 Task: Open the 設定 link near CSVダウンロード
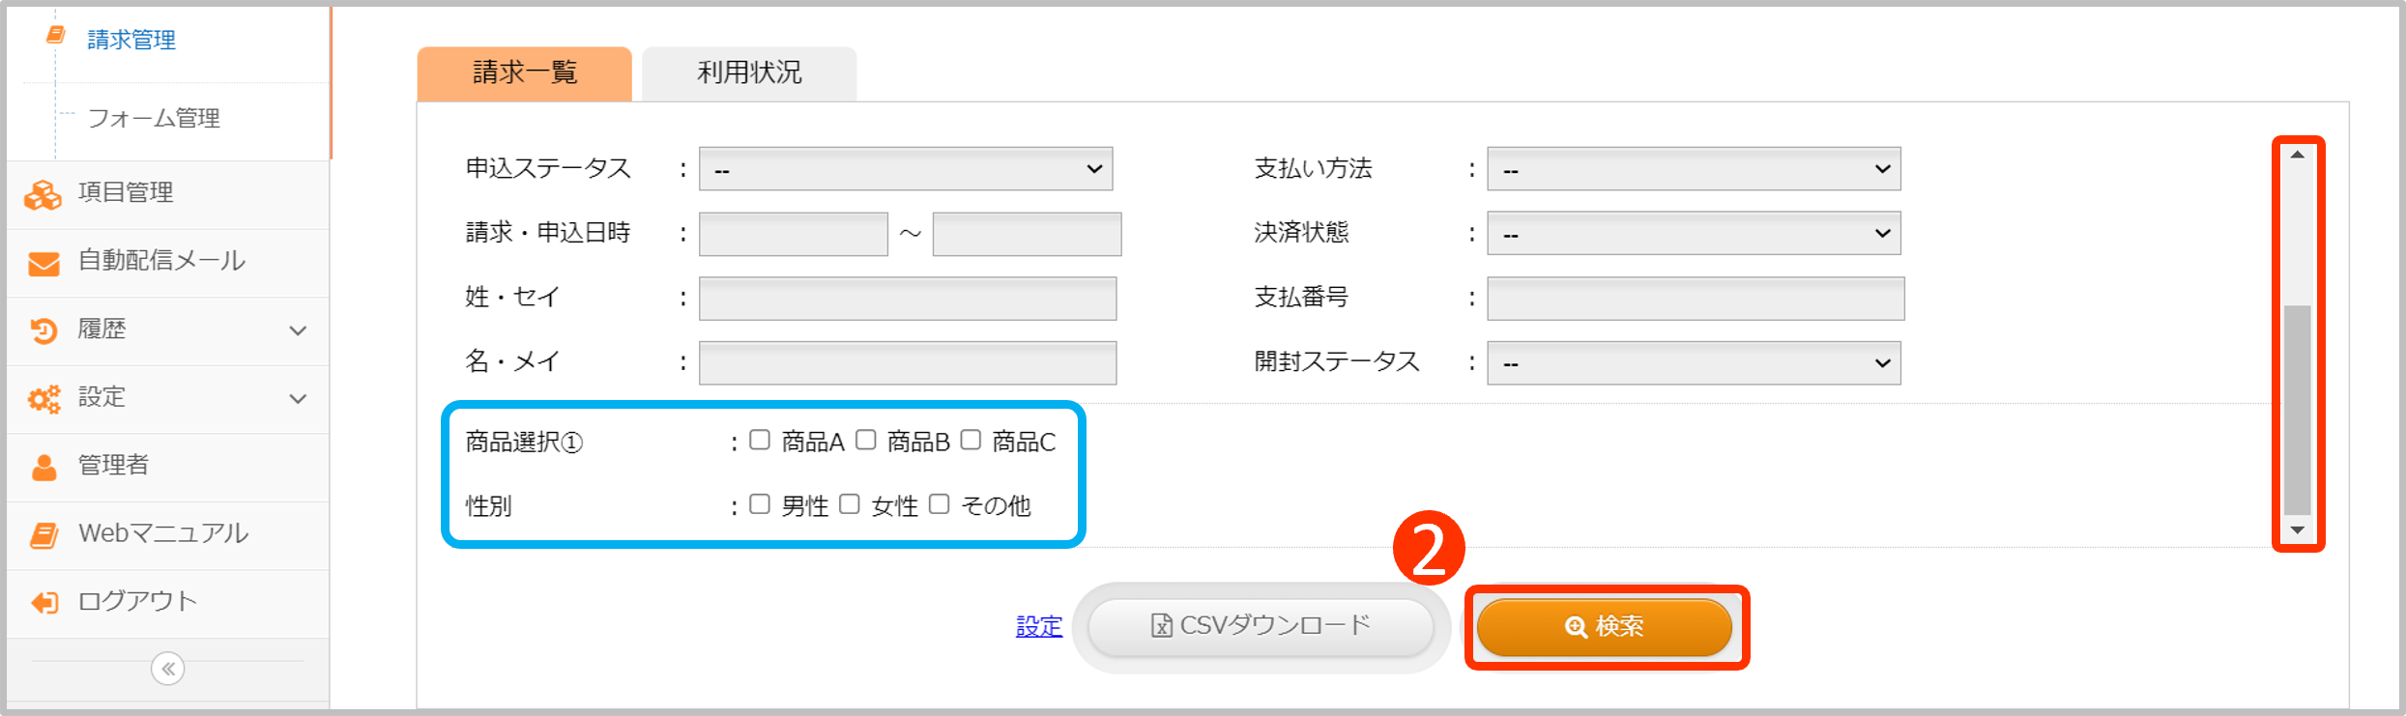(x=1037, y=626)
